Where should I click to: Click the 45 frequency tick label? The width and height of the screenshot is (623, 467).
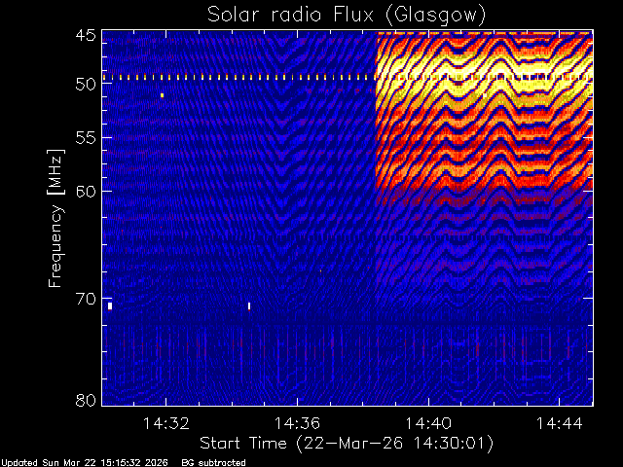pos(86,35)
